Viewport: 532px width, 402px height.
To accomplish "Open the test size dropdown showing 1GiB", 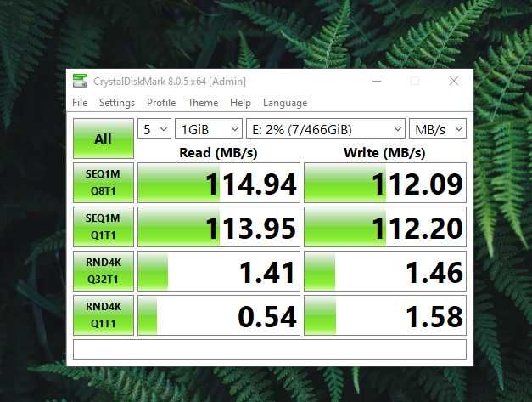I will [x=209, y=128].
